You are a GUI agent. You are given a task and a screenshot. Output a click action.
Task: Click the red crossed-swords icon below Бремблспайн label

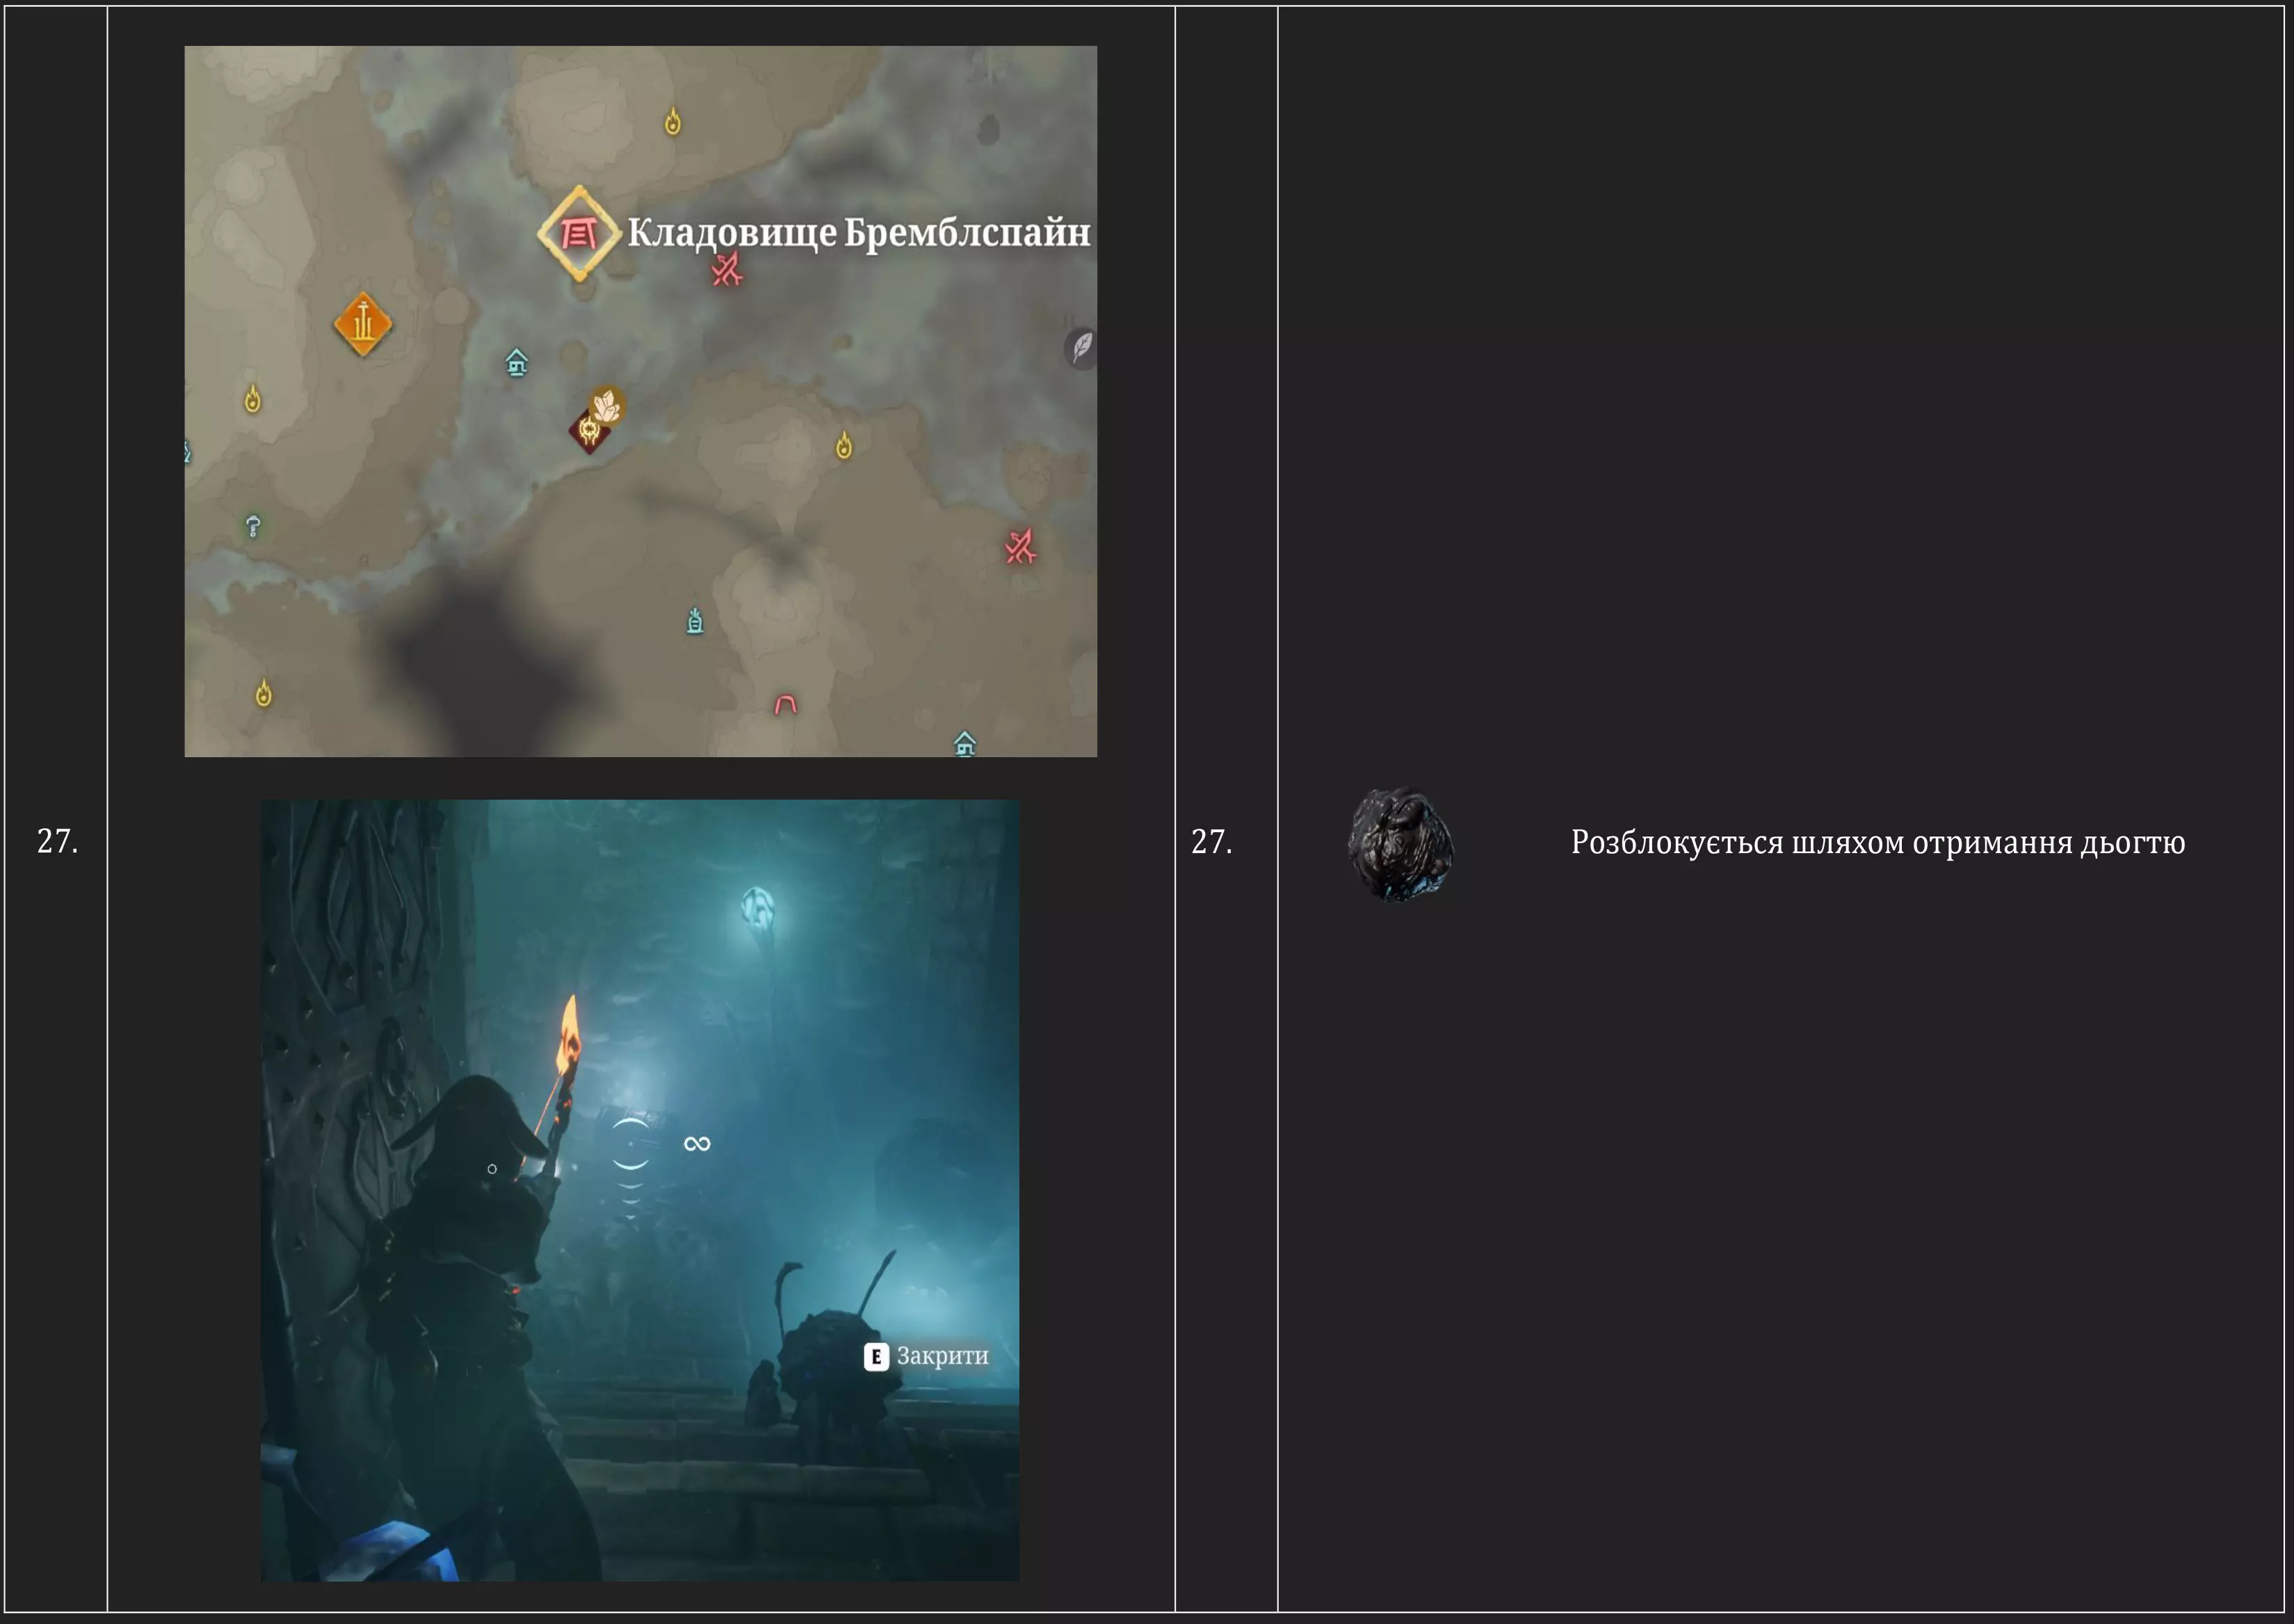point(727,270)
